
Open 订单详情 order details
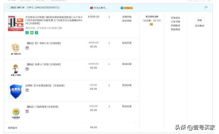tap(176, 22)
